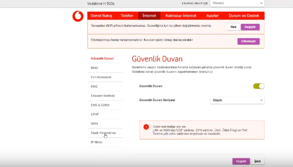Click the red exclamation warning icon
The width and height of the screenshot is (293, 167).
[x=146, y=127]
